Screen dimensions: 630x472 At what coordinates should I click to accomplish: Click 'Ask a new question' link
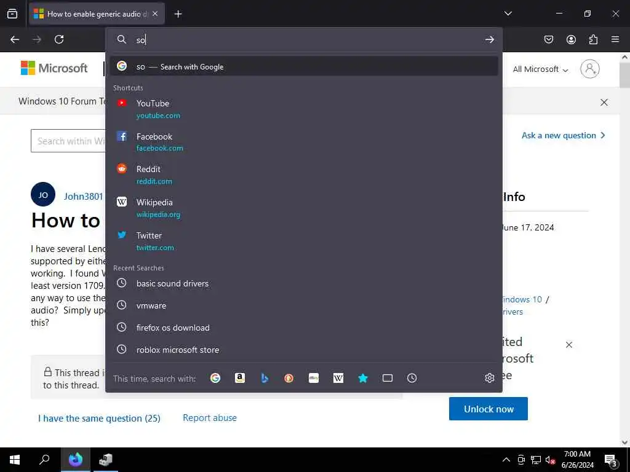(x=564, y=135)
